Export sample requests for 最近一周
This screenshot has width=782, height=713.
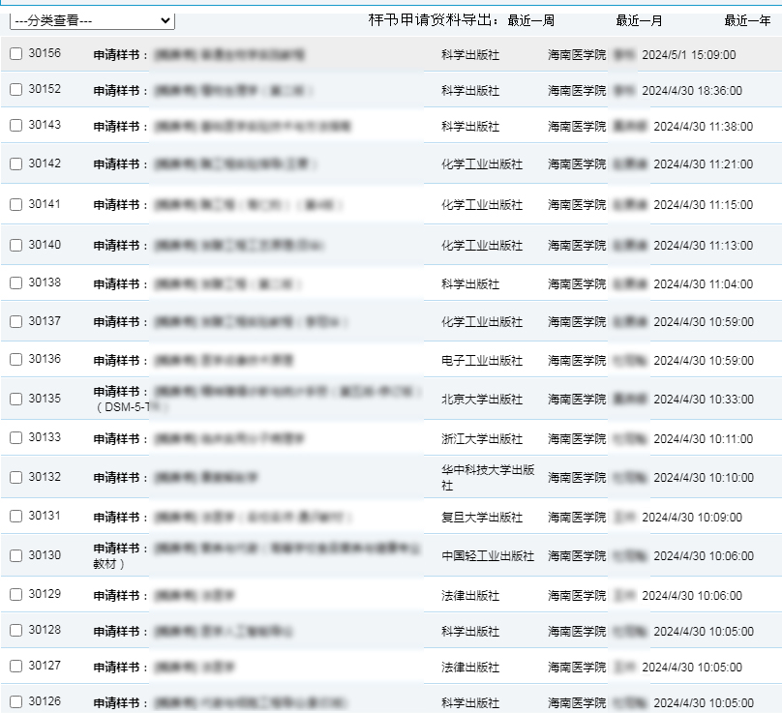click(531, 20)
